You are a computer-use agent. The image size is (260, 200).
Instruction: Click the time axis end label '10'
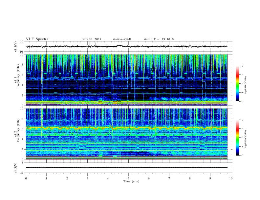pos(231,178)
